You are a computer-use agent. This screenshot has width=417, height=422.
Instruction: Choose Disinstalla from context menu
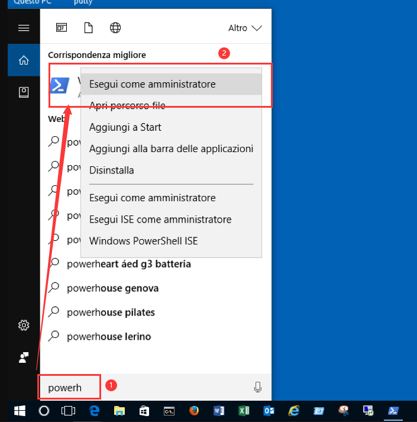point(171,170)
